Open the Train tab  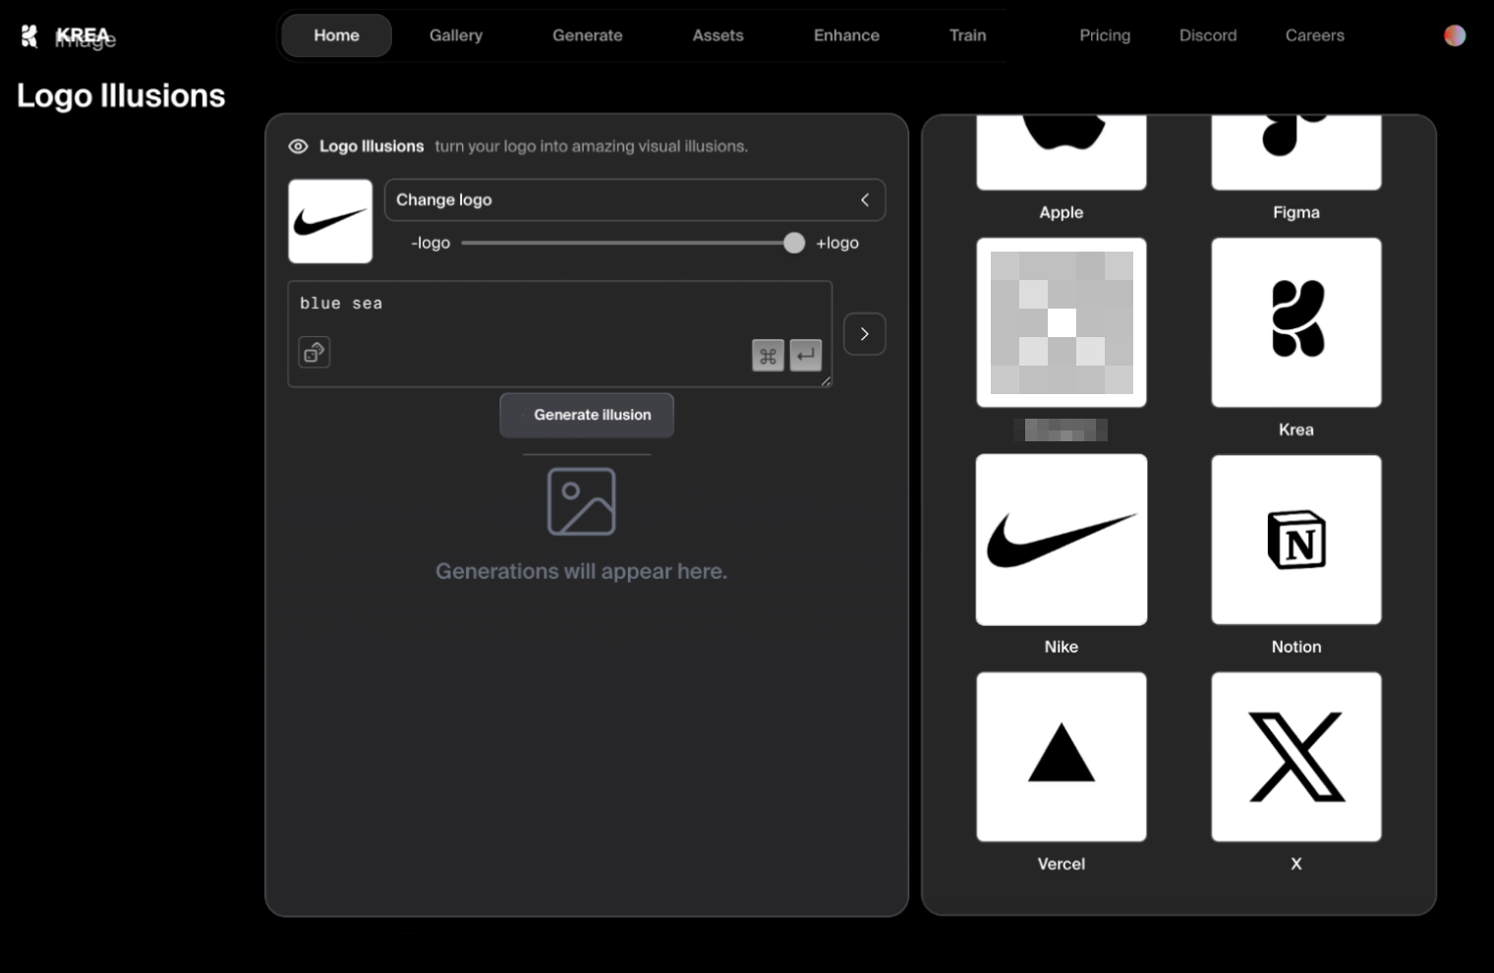(x=967, y=35)
